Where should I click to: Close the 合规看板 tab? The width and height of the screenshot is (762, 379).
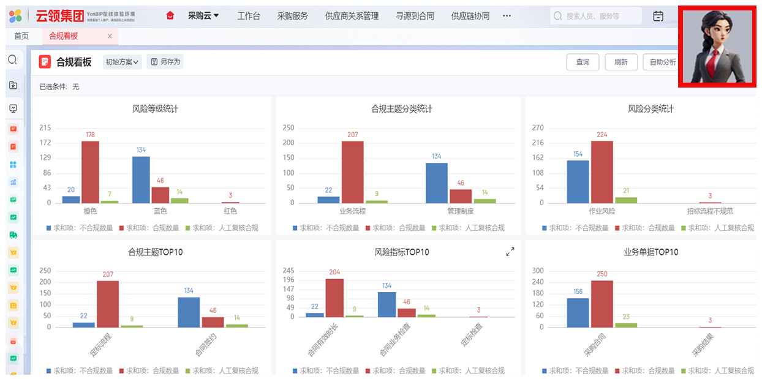click(110, 36)
